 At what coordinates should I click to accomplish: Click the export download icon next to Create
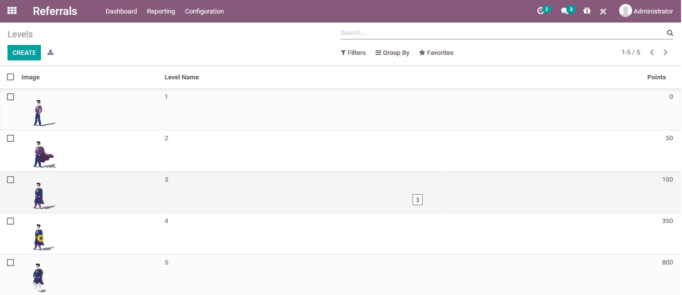50,52
